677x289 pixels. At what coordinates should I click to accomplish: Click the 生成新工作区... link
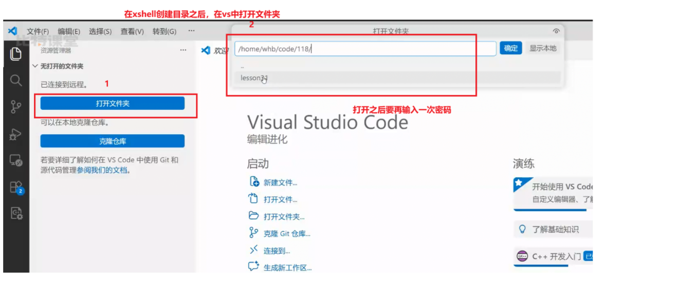pos(287,267)
